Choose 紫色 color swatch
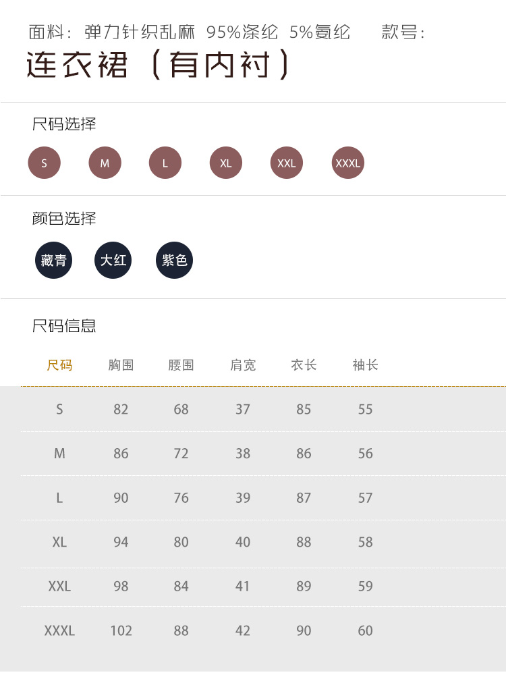This screenshot has height=679, width=506. pyautogui.click(x=174, y=260)
